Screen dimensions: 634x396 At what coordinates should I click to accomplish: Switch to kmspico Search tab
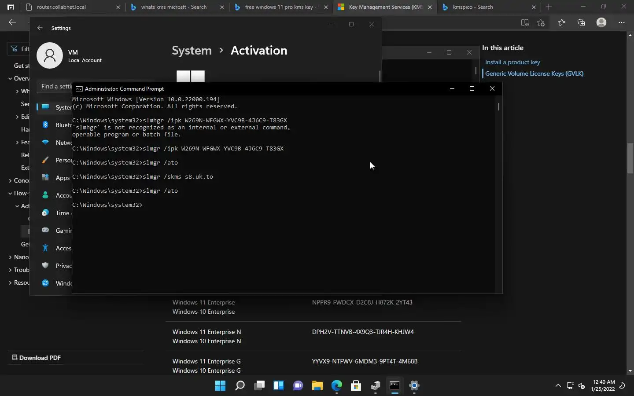coord(488,7)
